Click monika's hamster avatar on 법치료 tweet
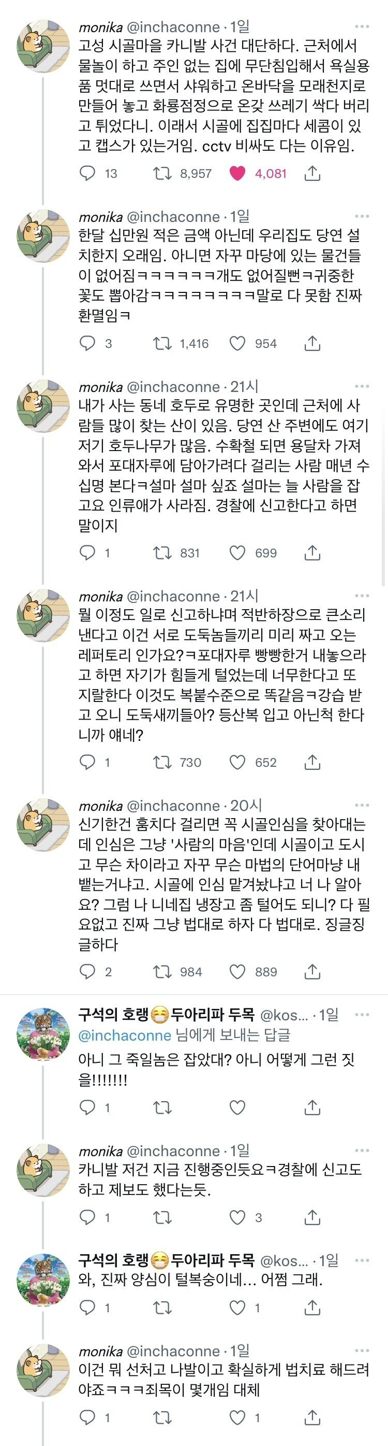 [x=43, y=1371]
